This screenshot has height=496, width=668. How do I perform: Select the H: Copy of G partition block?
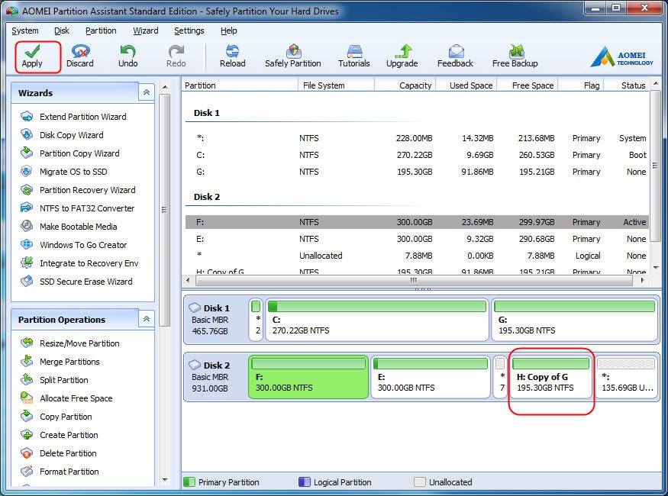point(552,375)
